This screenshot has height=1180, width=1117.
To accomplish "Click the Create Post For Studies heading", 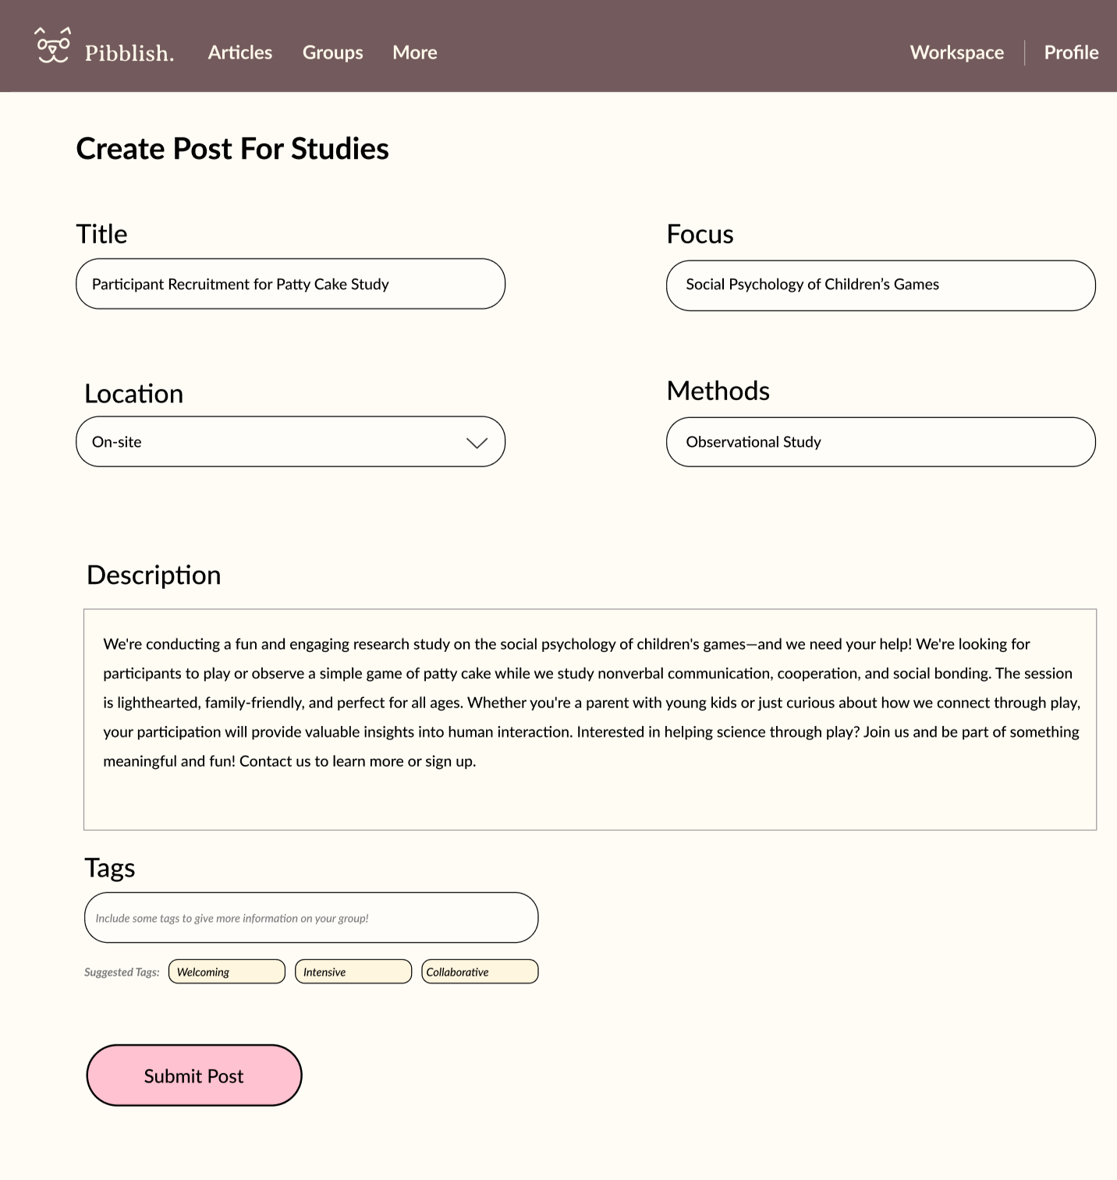I will (x=232, y=149).
